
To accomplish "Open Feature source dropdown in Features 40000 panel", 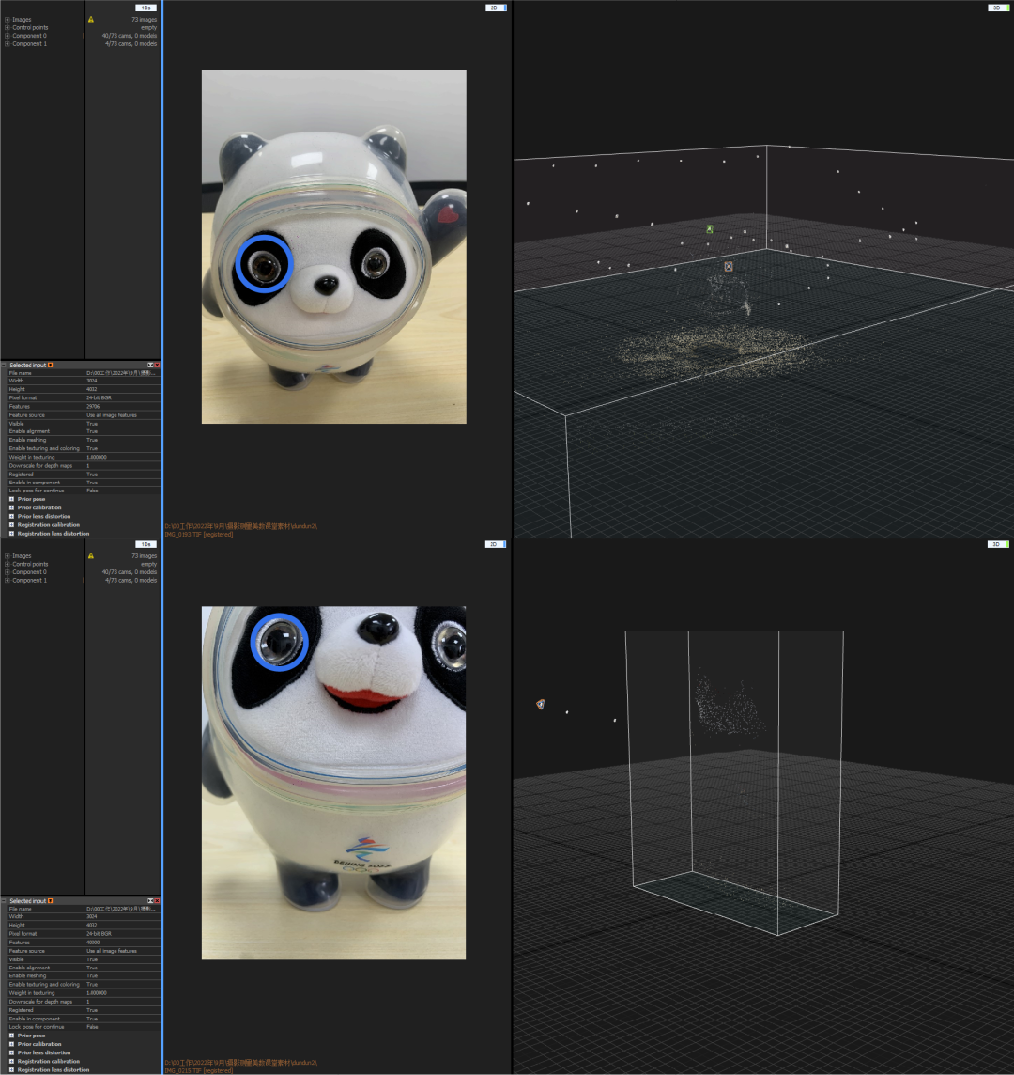I will pyautogui.click(x=123, y=951).
